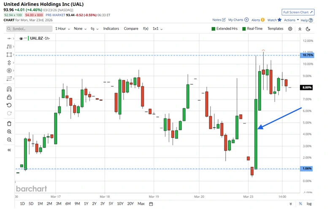
Task: Select the 20Y time range
Action: (130, 204)
